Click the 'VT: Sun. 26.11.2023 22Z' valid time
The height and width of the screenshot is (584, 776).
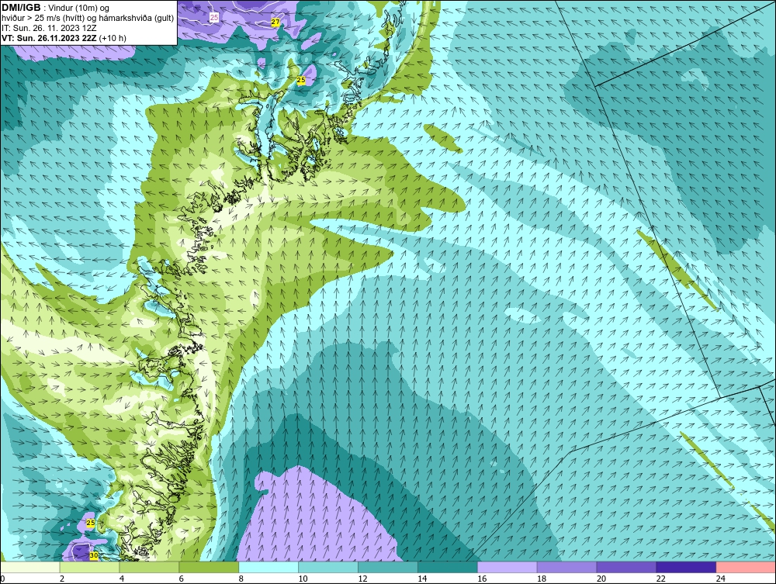(x=50, y=38)
